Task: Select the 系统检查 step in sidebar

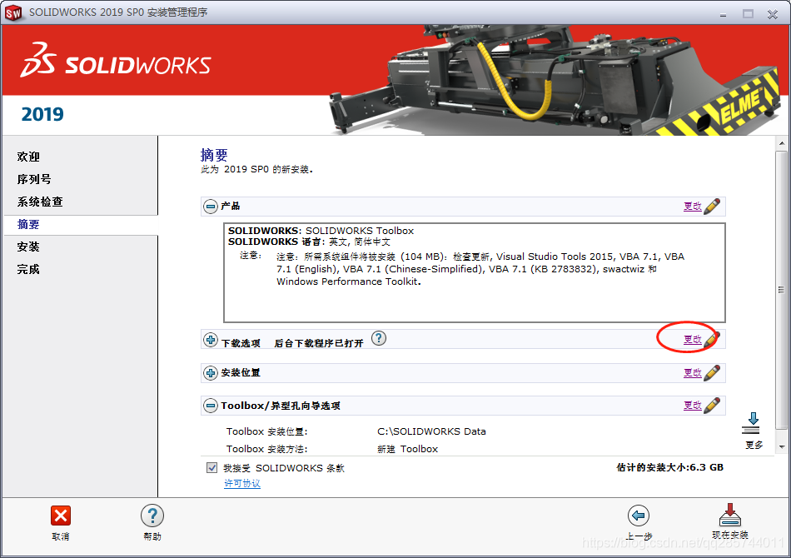Action: (40, 202)
